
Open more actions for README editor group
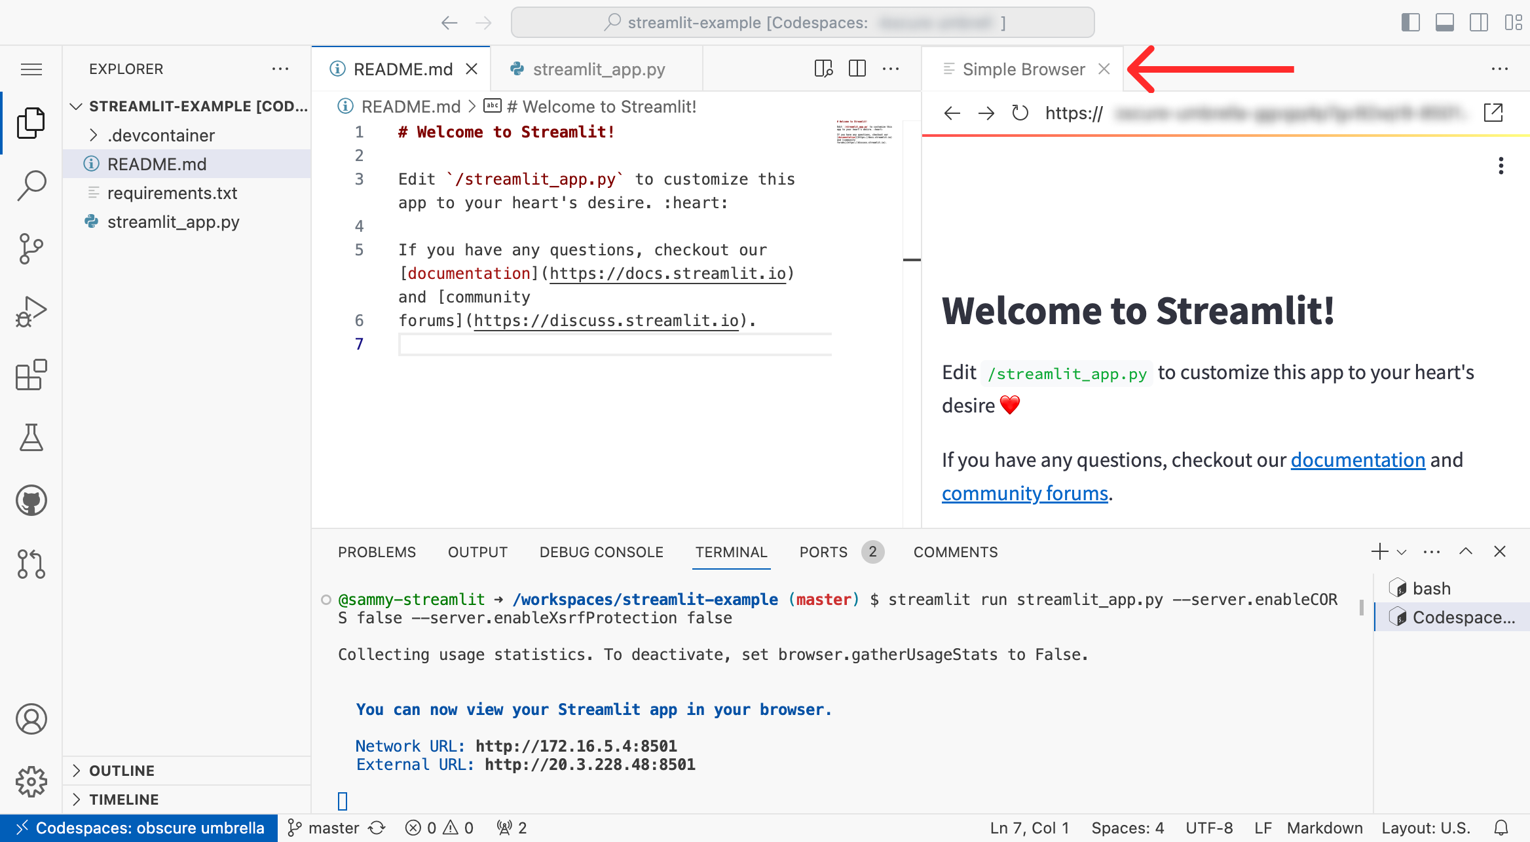[891, 69]
